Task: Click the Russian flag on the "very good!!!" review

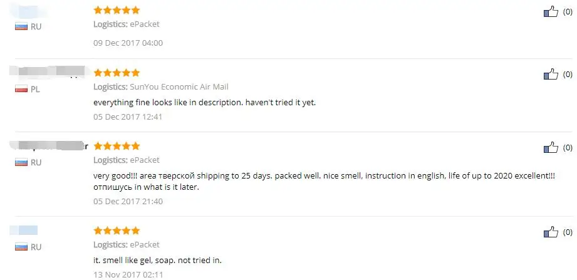Action: click(21, 162)
